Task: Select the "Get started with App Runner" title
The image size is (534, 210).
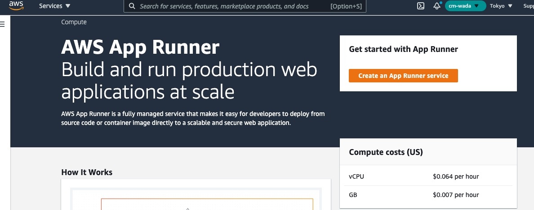Action: 403,49
